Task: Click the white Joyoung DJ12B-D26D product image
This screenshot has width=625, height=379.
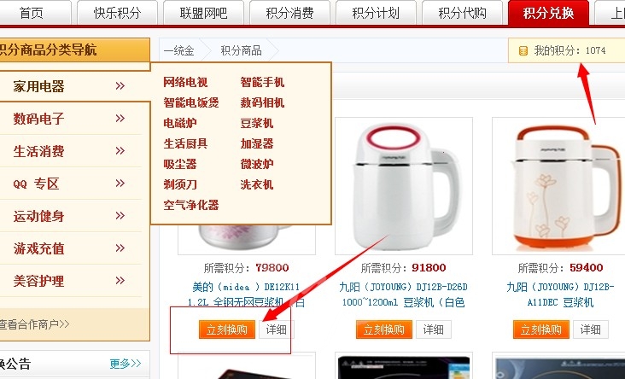Action: 404,186
